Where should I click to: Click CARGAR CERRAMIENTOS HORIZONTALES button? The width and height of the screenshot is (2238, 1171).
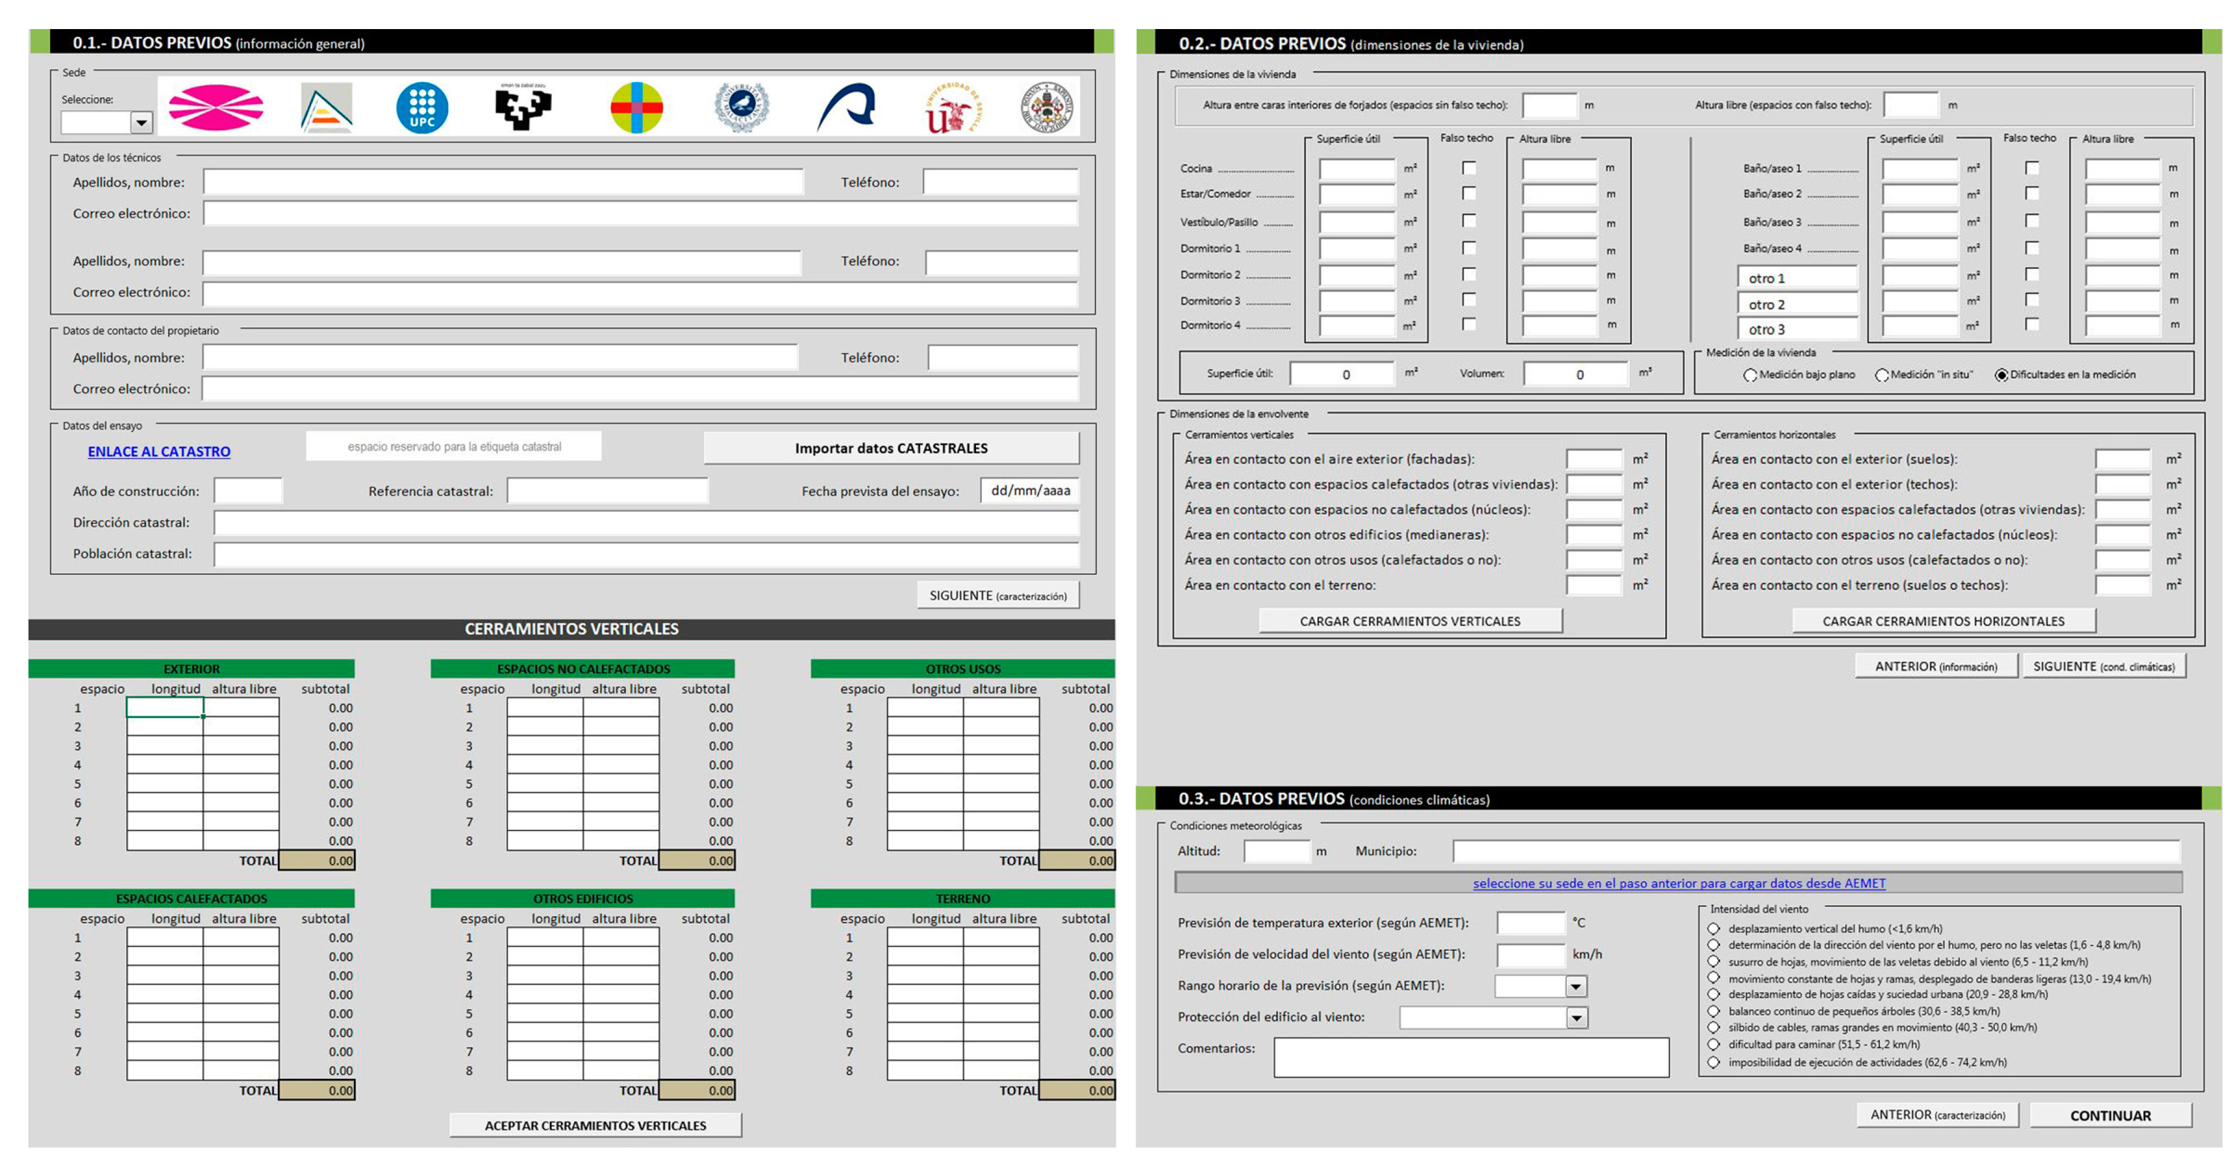[1944, 621]
